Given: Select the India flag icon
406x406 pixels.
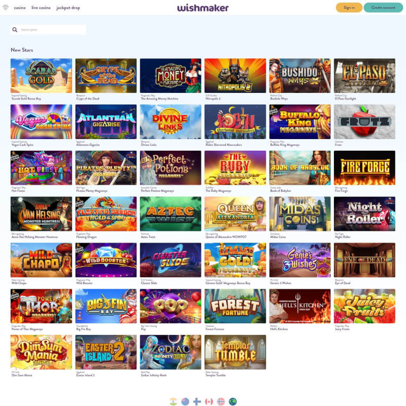Looking at the screenshot, I should point(173,401).
